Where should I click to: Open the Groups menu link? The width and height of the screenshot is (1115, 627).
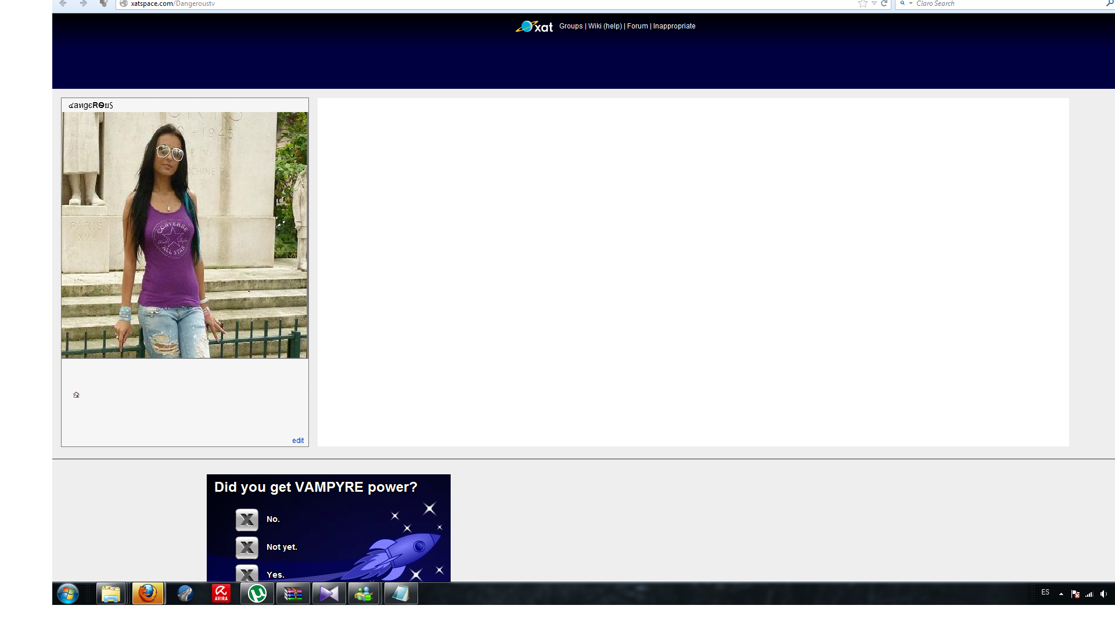coord(570,26)
